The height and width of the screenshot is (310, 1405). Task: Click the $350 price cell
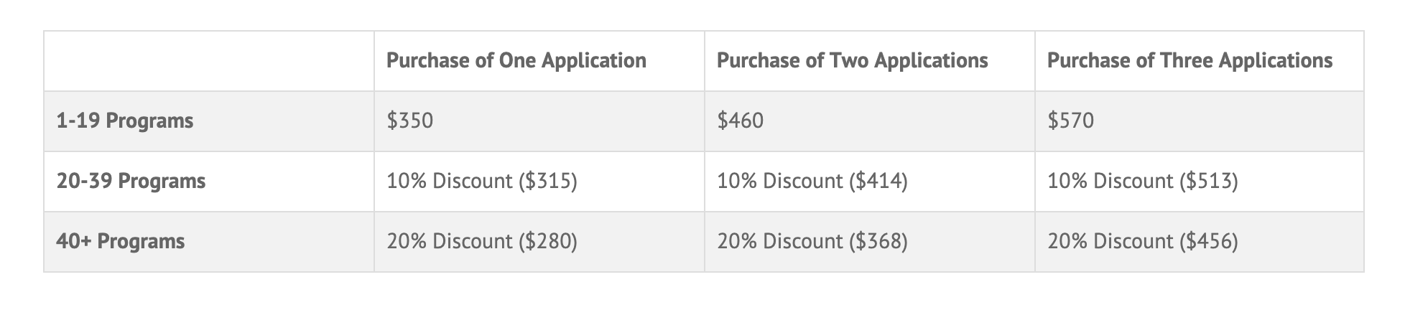pos(410,121)
